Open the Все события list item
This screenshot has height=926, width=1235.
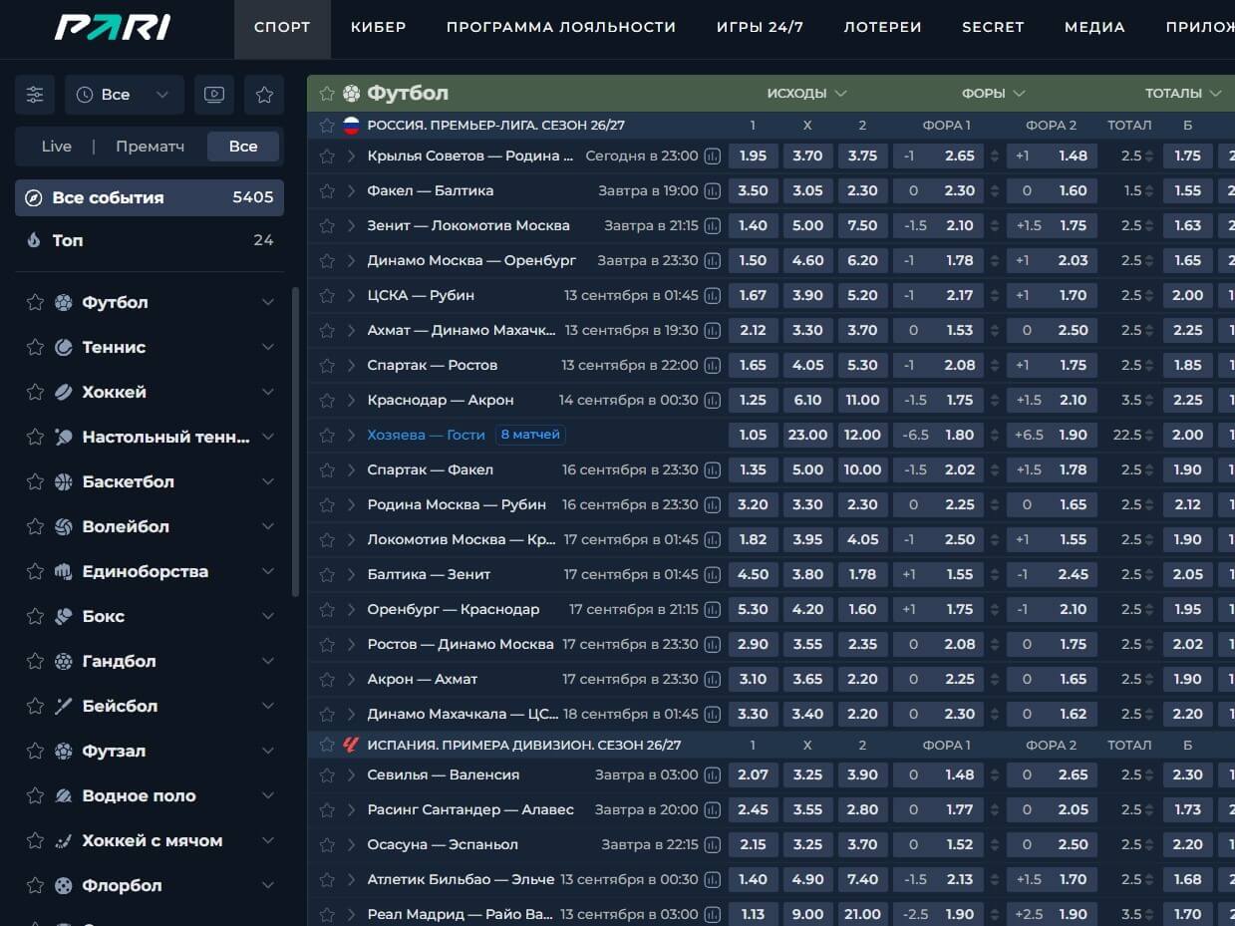150,197
